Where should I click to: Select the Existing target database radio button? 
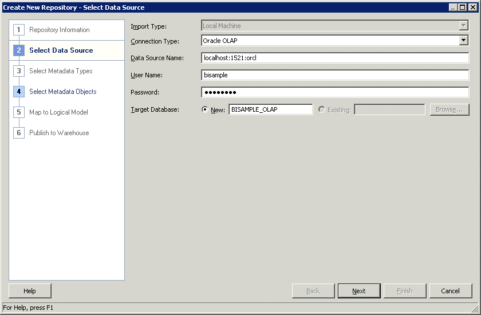tap(321, 109)
